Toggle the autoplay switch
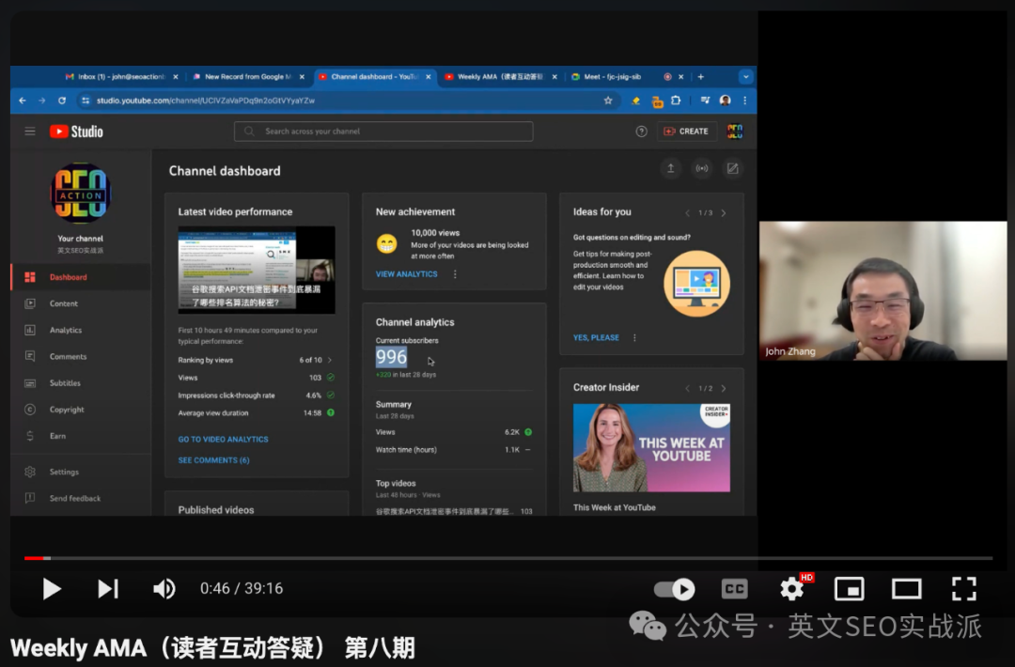The image size is (1015, 667). coord(675,589)
